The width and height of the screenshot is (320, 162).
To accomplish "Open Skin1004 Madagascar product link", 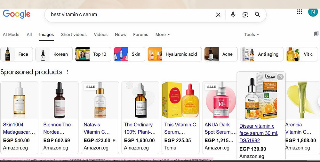I will point(19,128).
